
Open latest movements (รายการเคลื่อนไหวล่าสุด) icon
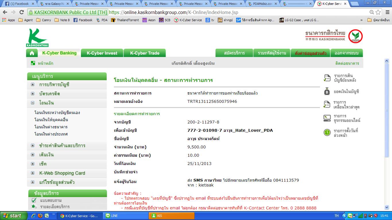[x=327, y=105]
